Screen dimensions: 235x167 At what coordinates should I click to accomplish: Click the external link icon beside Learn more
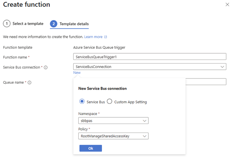point(106,37)
